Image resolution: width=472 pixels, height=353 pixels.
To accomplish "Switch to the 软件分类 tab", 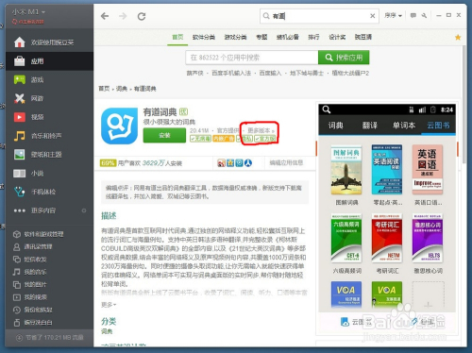I will coord(204,37).
